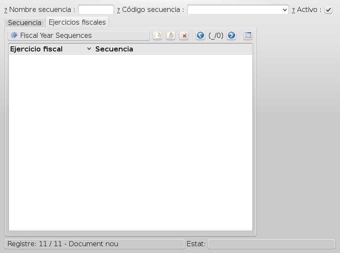340x253 pixels.
Task: Select the Ejercicios fiscales tab
Action: click(x=77, y=22)
